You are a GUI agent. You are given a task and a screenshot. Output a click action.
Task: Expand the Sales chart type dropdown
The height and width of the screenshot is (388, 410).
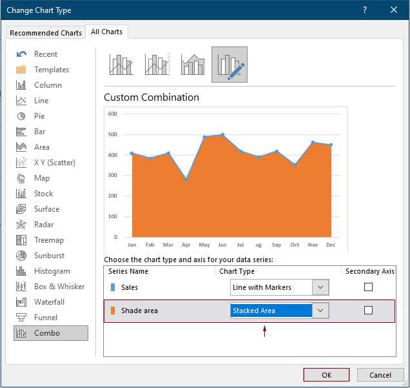coord(320,287)
